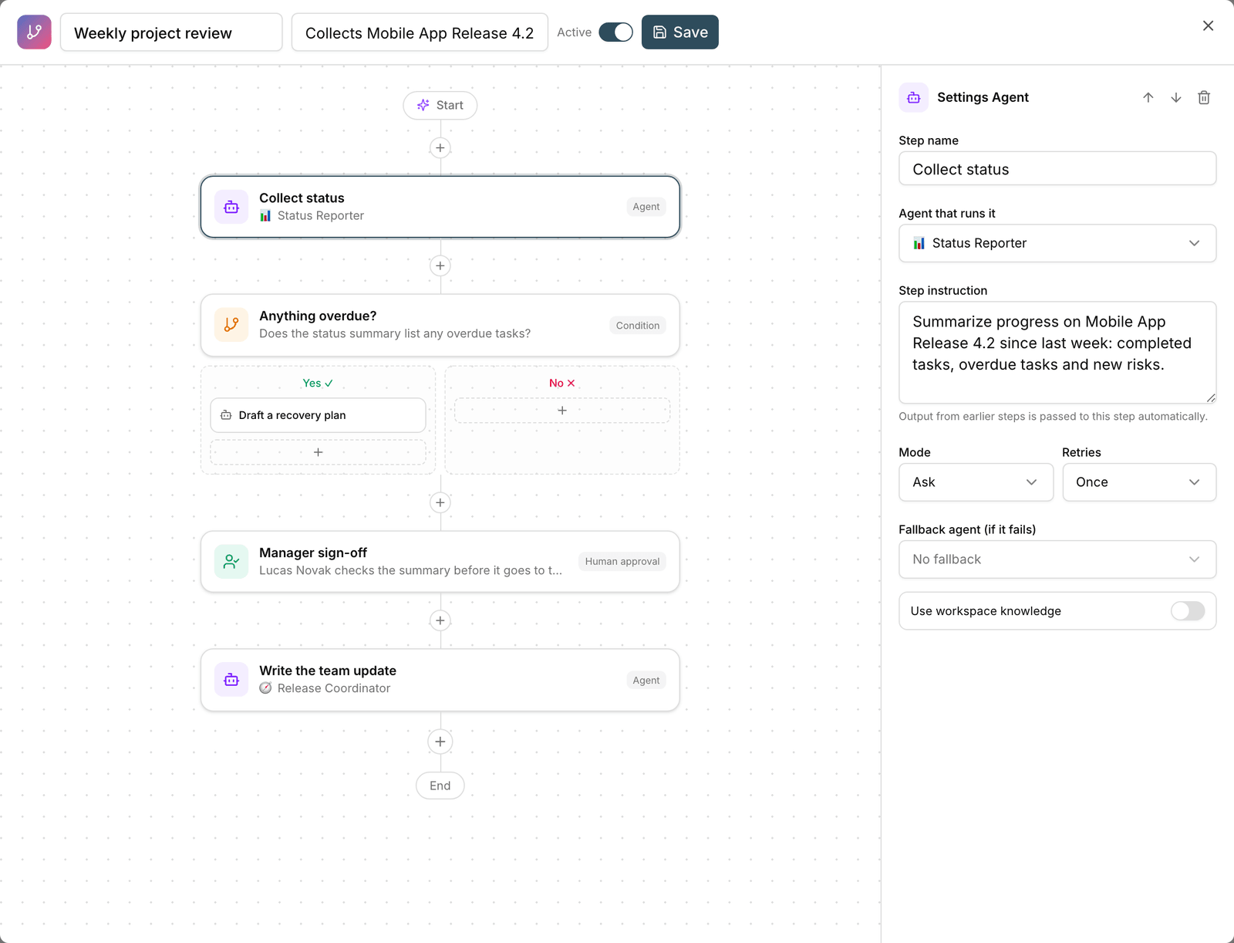Viewport: 1234px width, 943px height.
Task: Click the No branch label
Action: pos(562,383)
